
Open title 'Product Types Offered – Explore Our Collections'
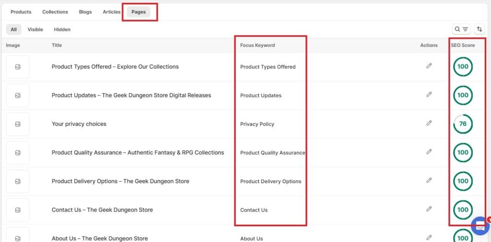(115, 67)
